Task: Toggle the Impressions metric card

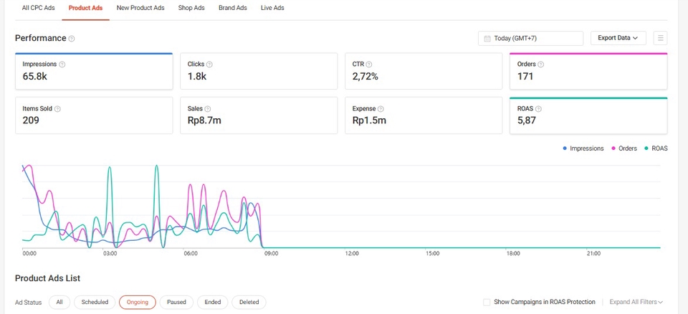Action: (93, 71)
